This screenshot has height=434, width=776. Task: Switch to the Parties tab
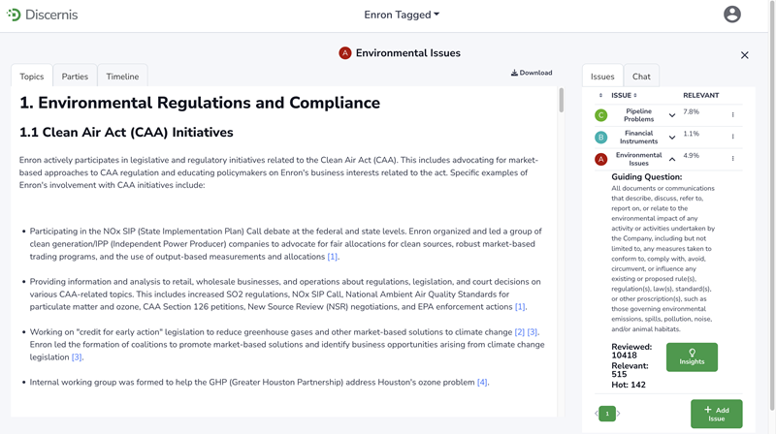pyautogui.click(x=75, y=77)
